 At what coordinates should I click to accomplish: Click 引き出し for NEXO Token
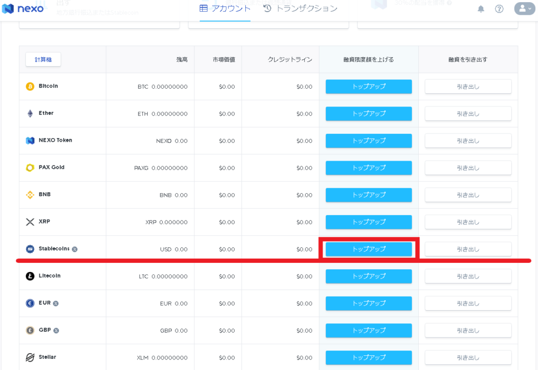[468, 141]
